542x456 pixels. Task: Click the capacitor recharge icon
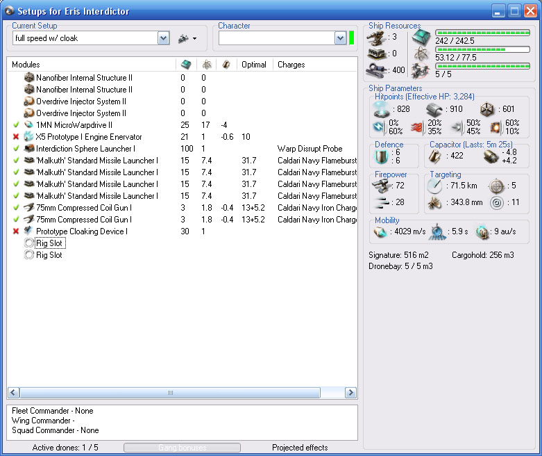click(x=491, y=156)
